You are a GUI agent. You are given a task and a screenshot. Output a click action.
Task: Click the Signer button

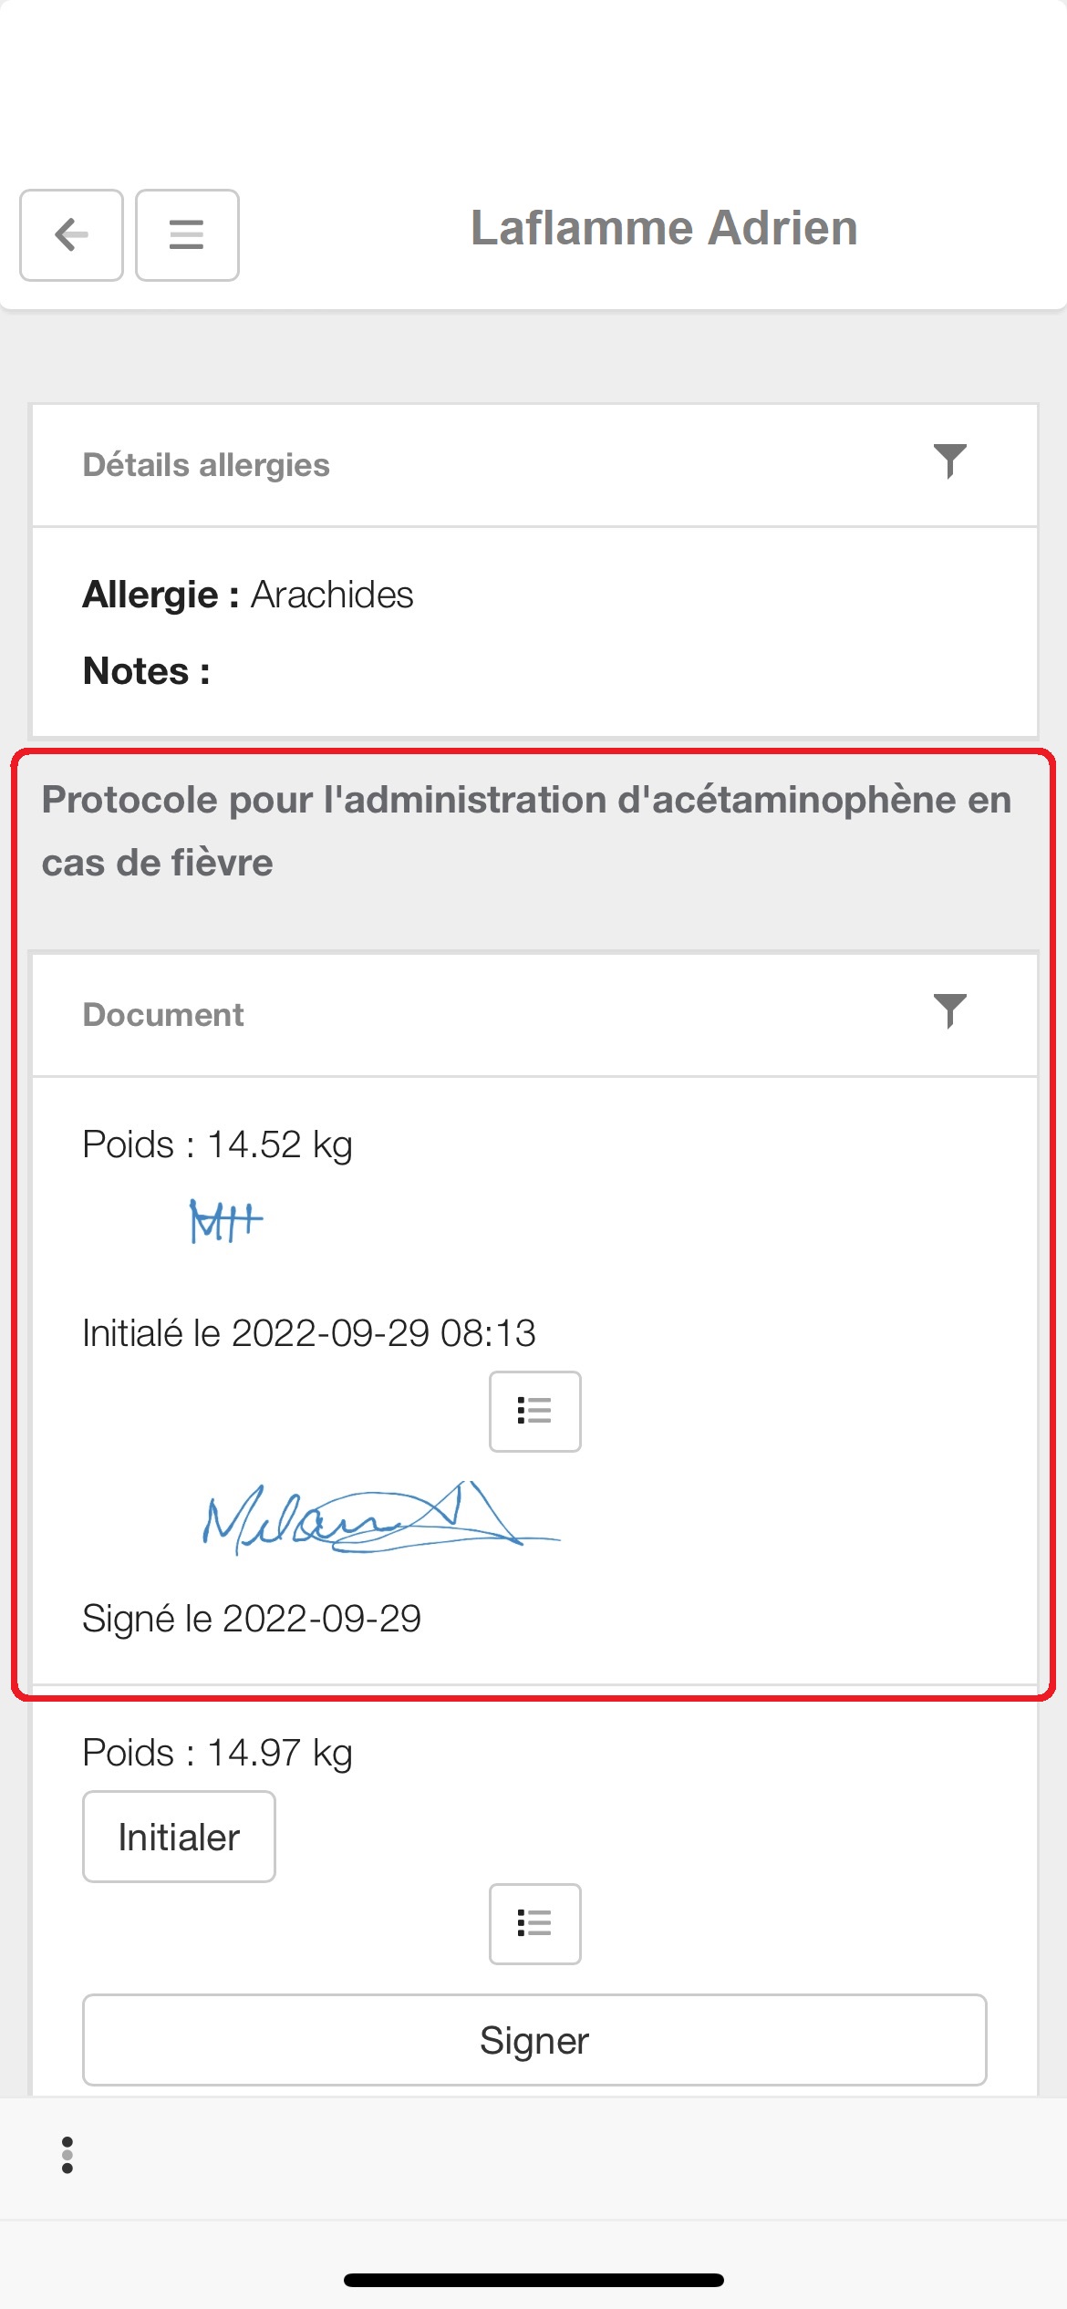tap(534, 2040)
